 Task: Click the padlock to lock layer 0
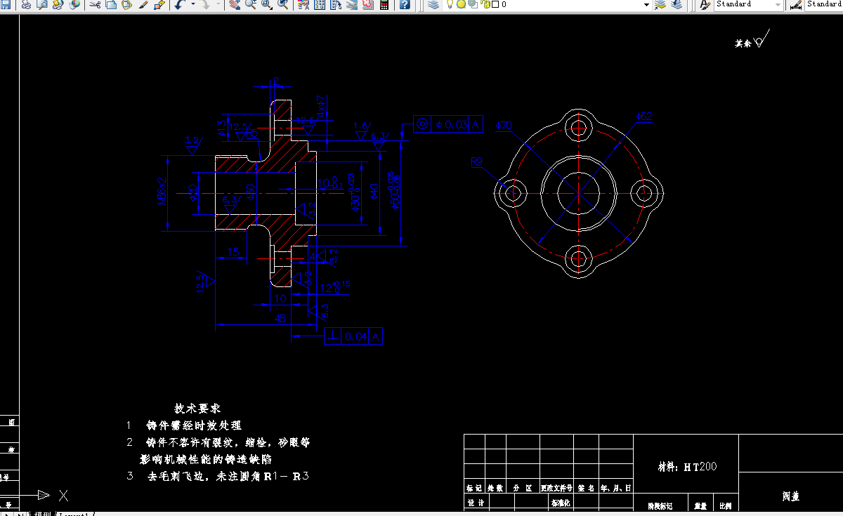pos(485,5)
